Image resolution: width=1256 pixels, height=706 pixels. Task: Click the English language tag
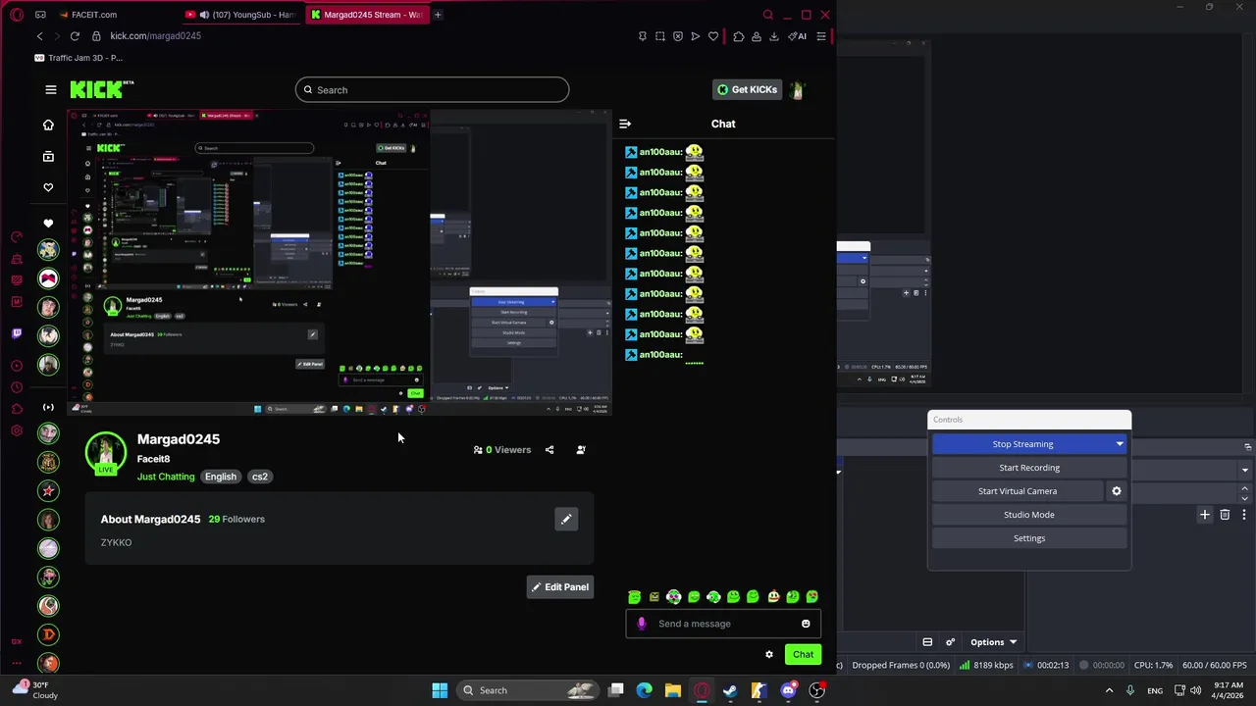221,477
